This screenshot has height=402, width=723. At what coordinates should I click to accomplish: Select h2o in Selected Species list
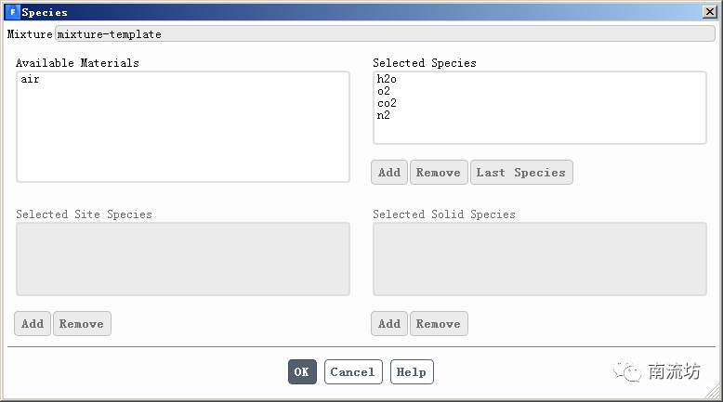tap(387, 80)
